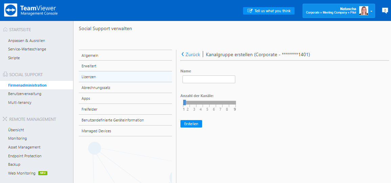Click the feedback pencil icon
This screenshot has height=183, width=391.
click(249, 11)
